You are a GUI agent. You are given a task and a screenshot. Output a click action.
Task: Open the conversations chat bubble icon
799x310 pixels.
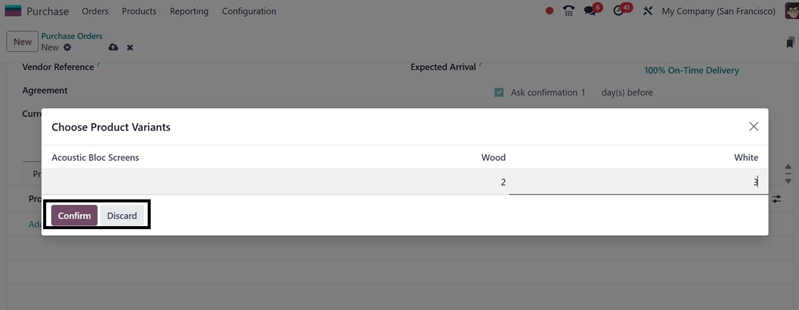(x=589, y=11)
